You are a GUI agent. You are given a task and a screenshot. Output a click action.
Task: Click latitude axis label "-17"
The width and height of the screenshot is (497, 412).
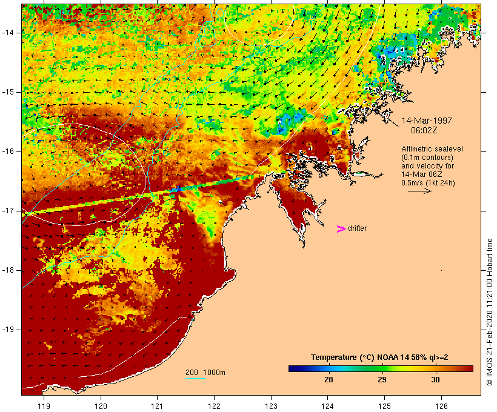click(8, 211)
